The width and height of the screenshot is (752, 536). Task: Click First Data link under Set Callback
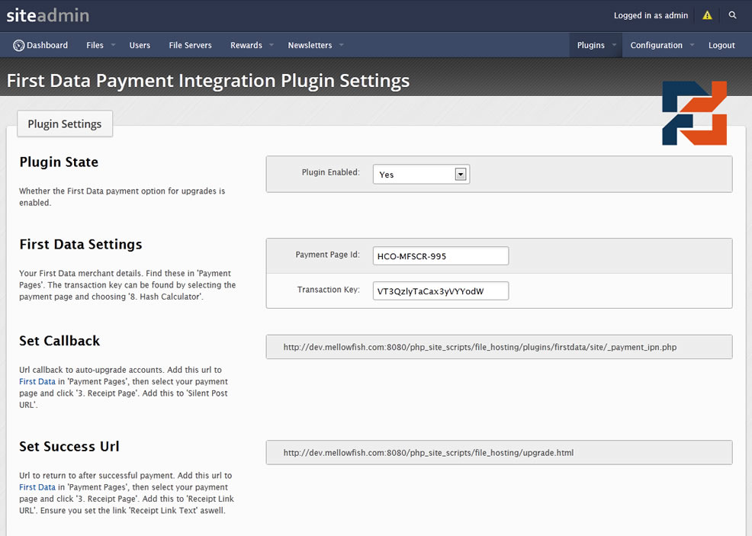(x=37, y=382)
